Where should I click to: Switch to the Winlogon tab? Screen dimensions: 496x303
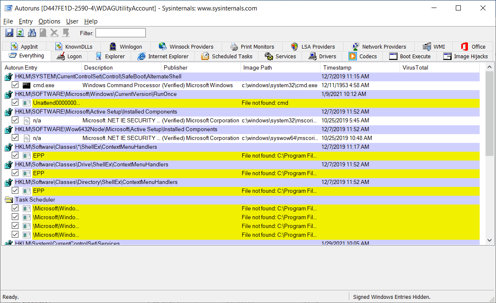coord(126,47)
